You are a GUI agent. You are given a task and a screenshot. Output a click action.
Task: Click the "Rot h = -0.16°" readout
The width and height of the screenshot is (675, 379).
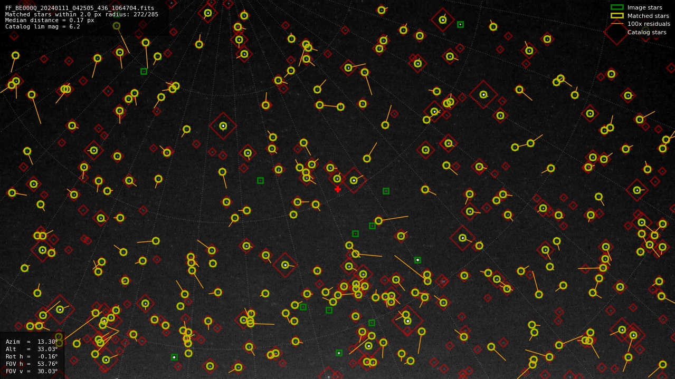pos(32,356)
